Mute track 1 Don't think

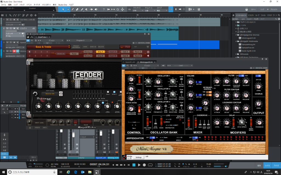pyautogui.click(x=7, y=20)
